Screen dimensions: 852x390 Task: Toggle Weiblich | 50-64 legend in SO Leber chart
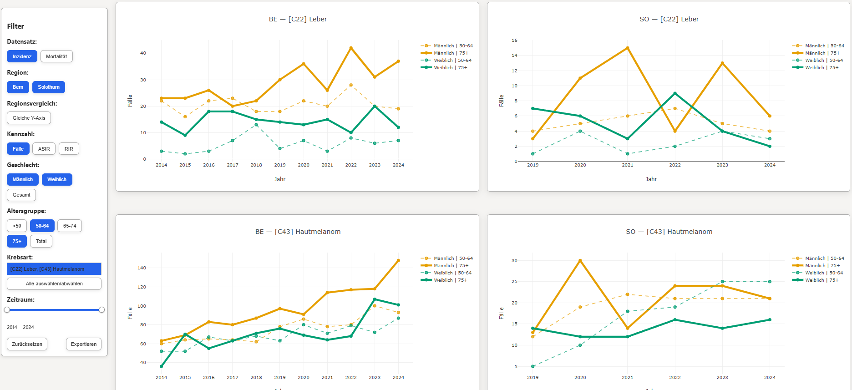818,61
